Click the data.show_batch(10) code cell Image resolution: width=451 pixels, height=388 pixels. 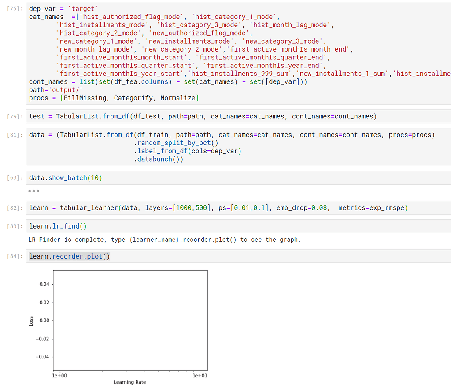[x=66, y=177]
